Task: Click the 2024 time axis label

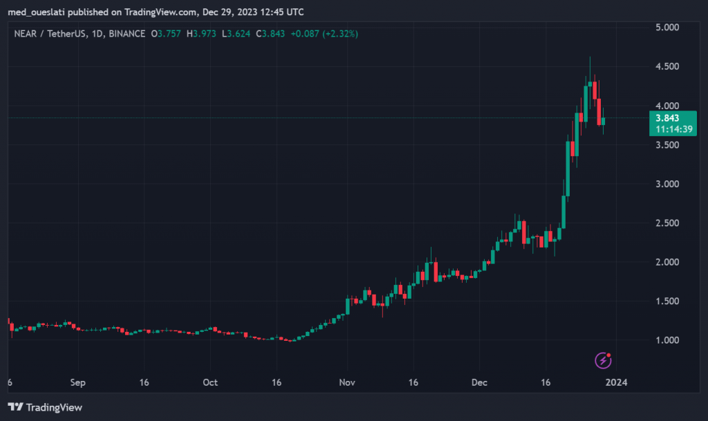Action: [x=612, y=382]
